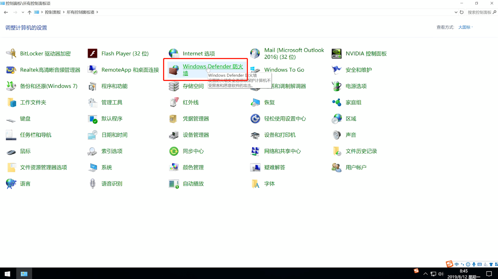The width and height of the screenshot is (498, 279).
Task: Open Realtek高清晰音频管理器 icon
Action: pyautogui.click(x=11, y=70)
